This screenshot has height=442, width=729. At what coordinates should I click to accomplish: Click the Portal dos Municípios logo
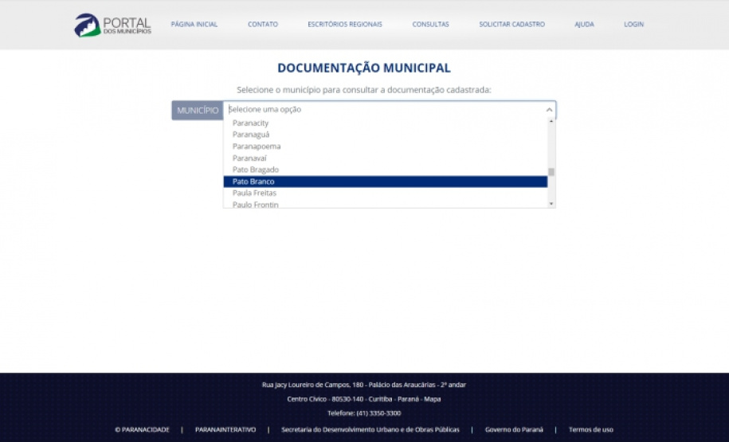click(112, 25)
